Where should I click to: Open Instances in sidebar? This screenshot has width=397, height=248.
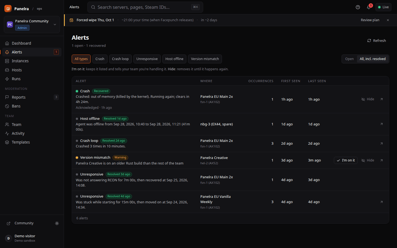pyautogui.click(x=32, y=61)
